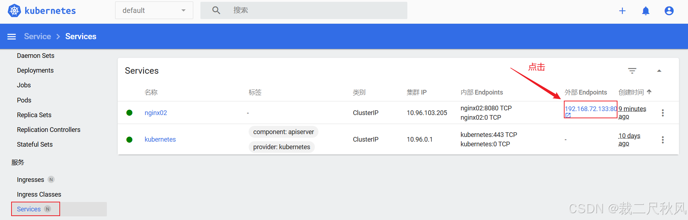The height and width of the screenshot is (220, 688).
Task: Open the default namespace dropdown
Action: click(154, 10)
